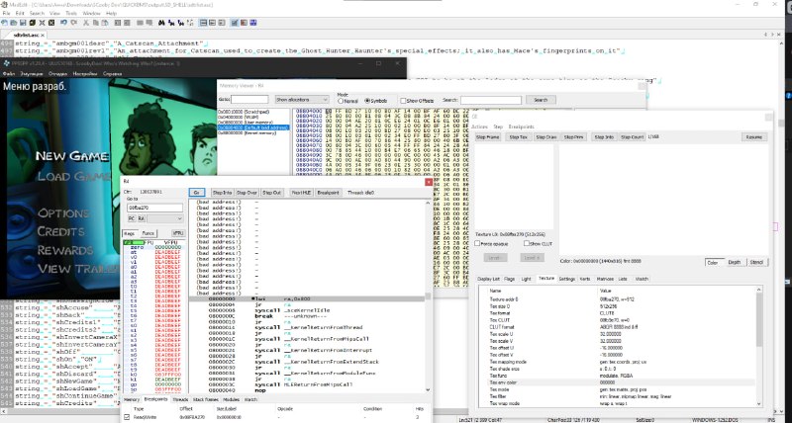Click the Paste clipboard icon in toolbar

coord(105,23)
